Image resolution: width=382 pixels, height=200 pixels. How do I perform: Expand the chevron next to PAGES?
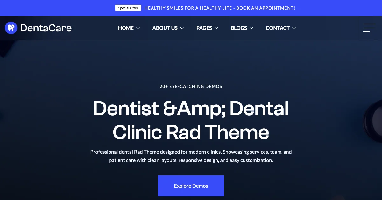(x=216, y=28)
